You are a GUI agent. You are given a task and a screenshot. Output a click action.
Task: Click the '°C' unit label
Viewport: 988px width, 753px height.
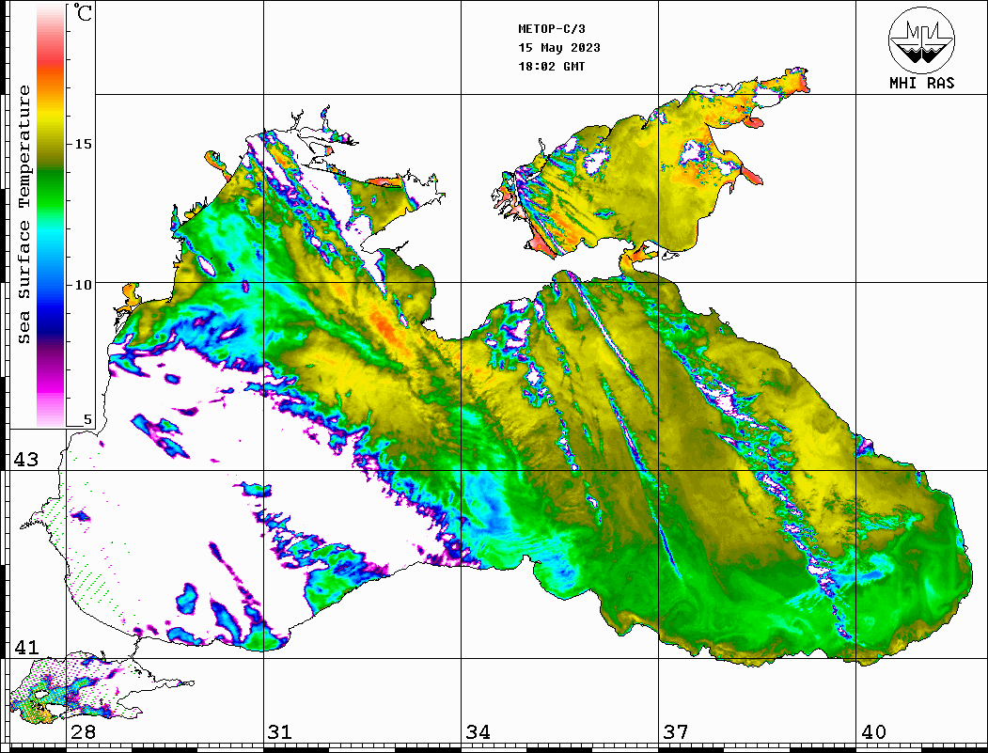click(83, 12)
